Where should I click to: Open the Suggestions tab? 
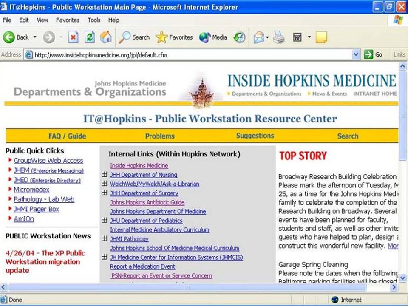click(255, 136)
